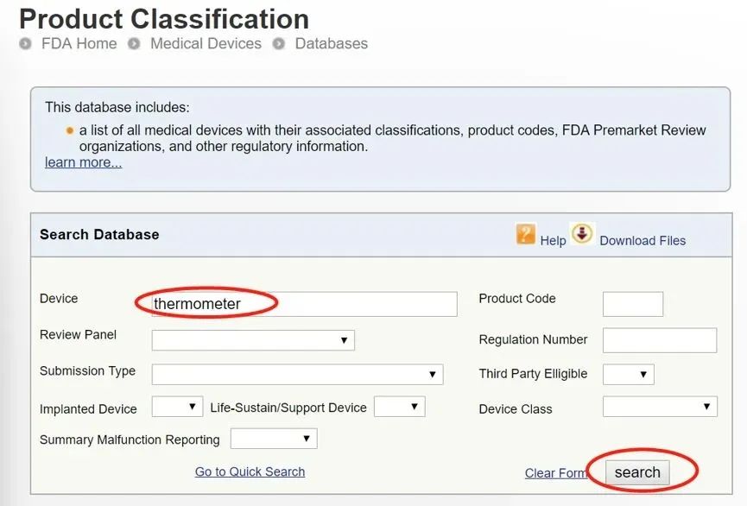747x506 pixels.
Task: Open the Summary Malfunction Reporting dropdown
Action: click(x=274, y=439)
